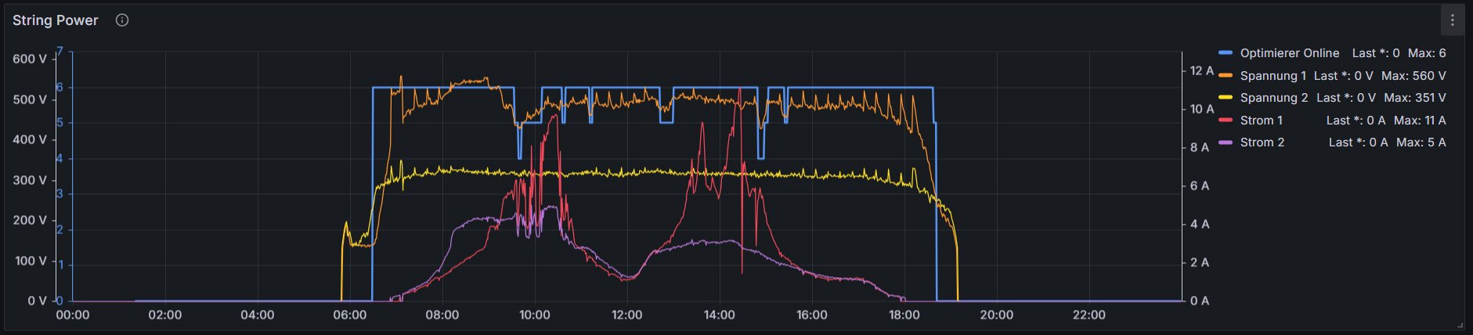Toggle visibility of Spannung 1 series label
Viewport: 1473px width, 335px height.
pos(1273,76)
